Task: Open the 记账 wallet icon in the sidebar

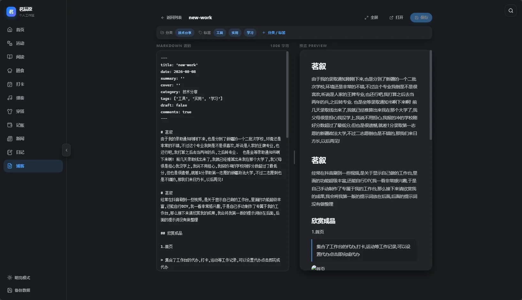Action: pyautogui.click(x=10, y=125)
